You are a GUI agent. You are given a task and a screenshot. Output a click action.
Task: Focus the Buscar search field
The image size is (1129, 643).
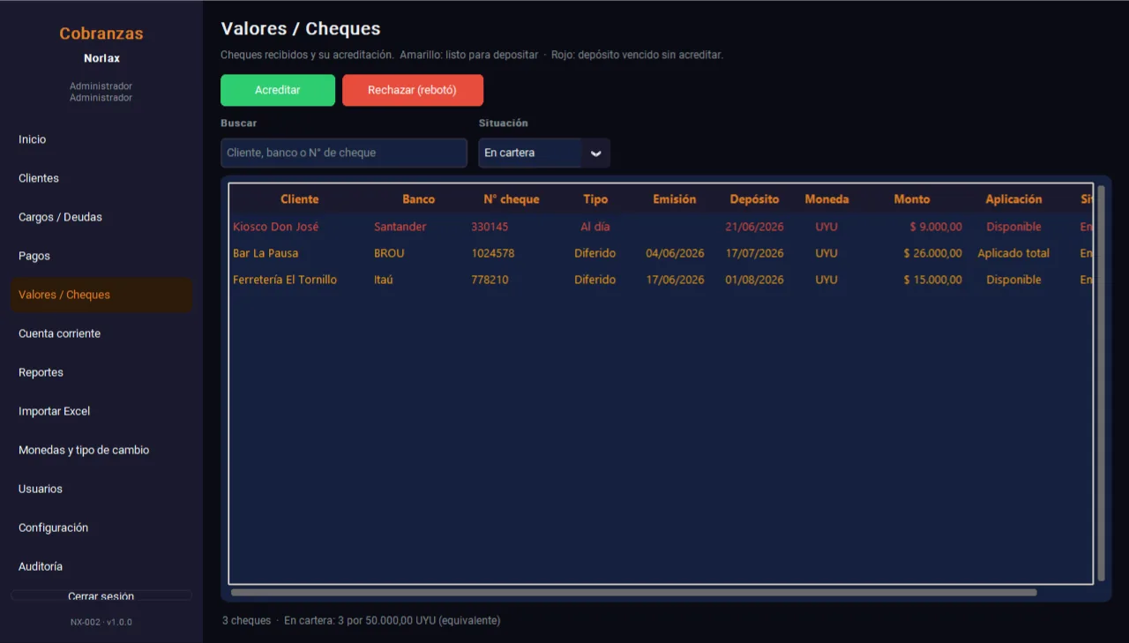pos(344,153)
